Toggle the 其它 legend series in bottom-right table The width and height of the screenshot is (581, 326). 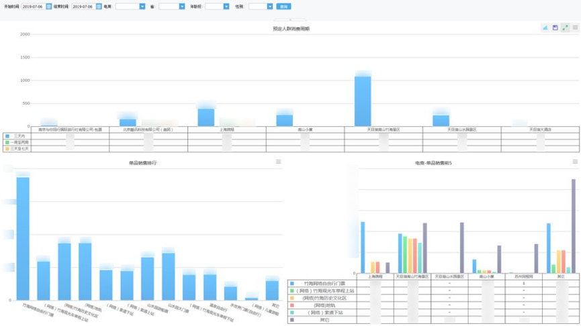coord(321,320)
